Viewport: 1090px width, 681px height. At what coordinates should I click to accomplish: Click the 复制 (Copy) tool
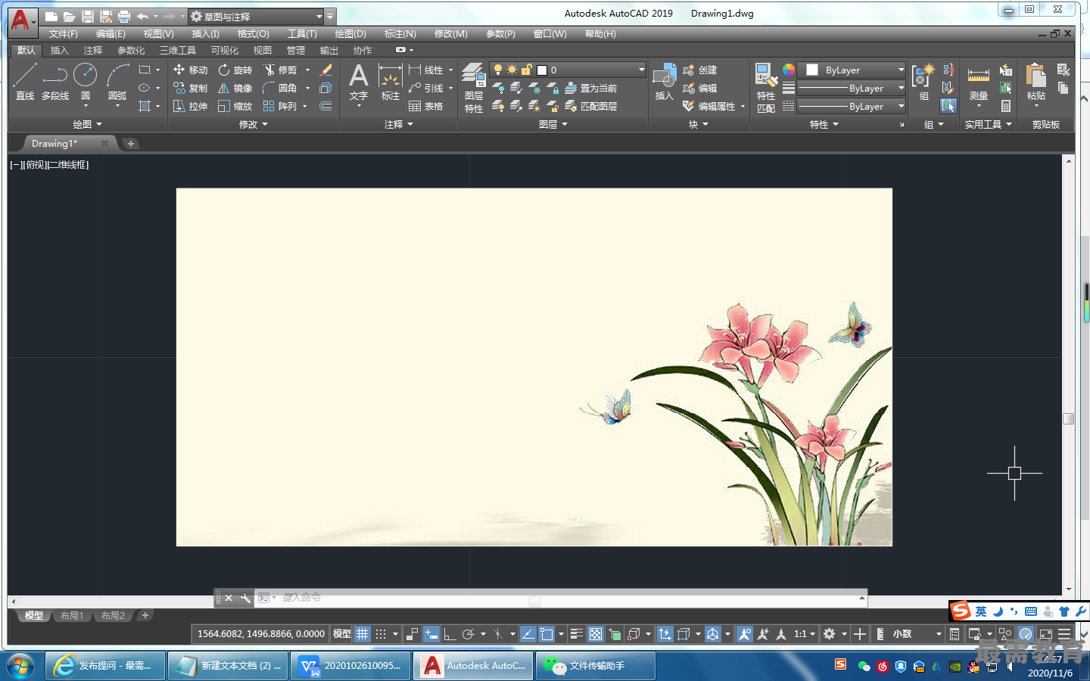[190, 88]
